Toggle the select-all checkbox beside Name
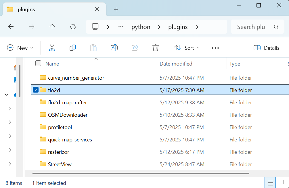This screenshot has height=188, width=289. [38, 64]
